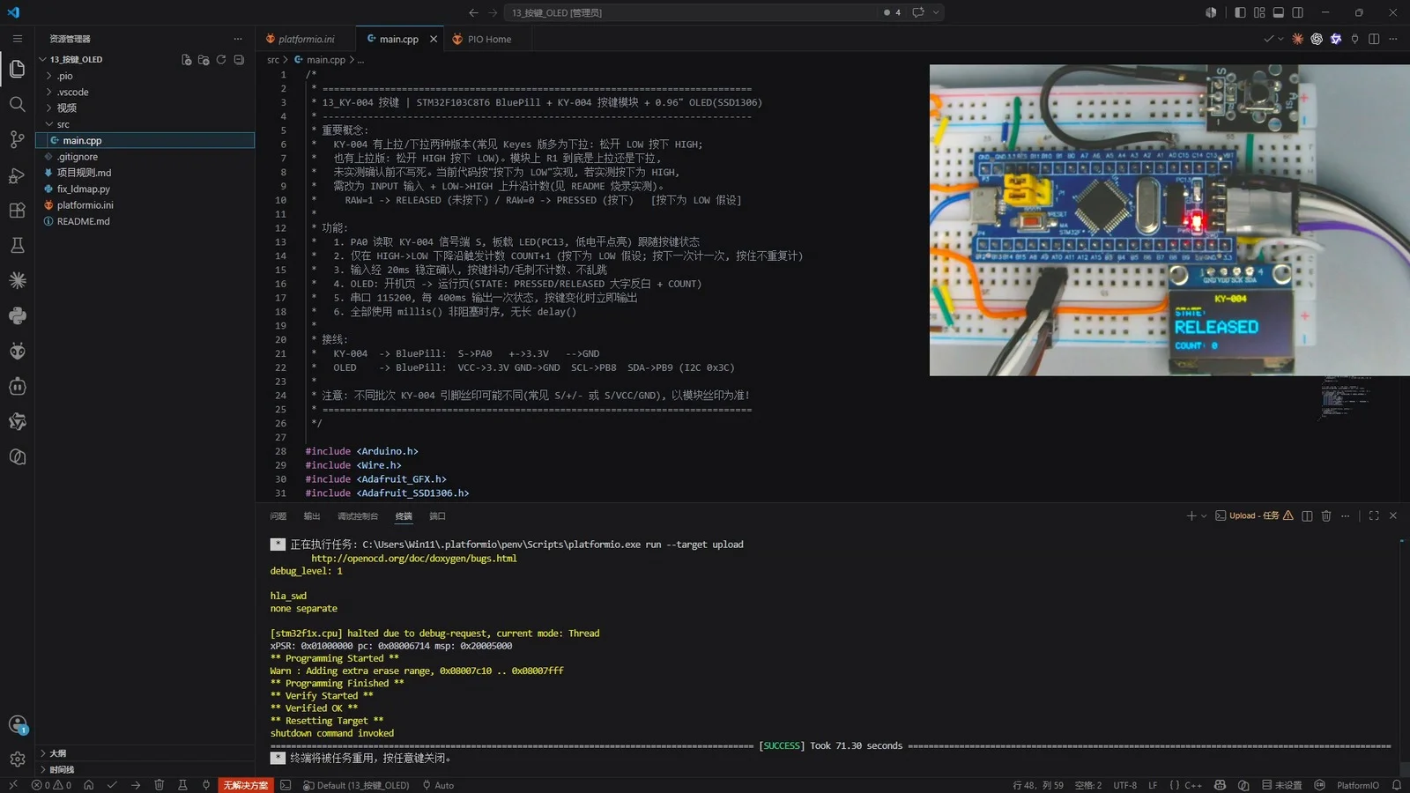
Task: Open PlatformIO build task dropdown chevron
Action: coord(1280,39)
